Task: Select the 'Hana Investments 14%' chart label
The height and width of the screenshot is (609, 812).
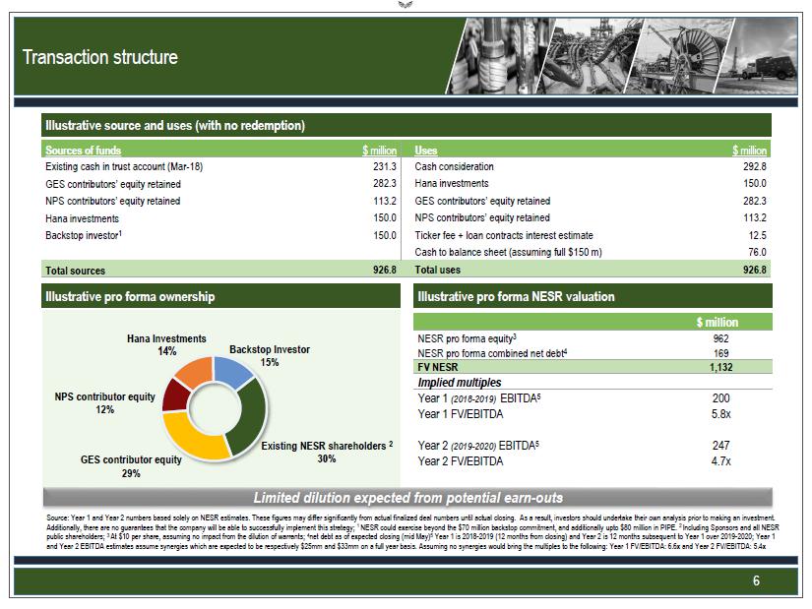Action: click(x=166, y=344)
